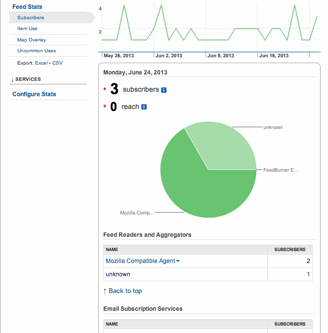The image size is (328, 333).
Task: Open the subscribers info icon
Action: pyautogui.click(x=164, y=90)
